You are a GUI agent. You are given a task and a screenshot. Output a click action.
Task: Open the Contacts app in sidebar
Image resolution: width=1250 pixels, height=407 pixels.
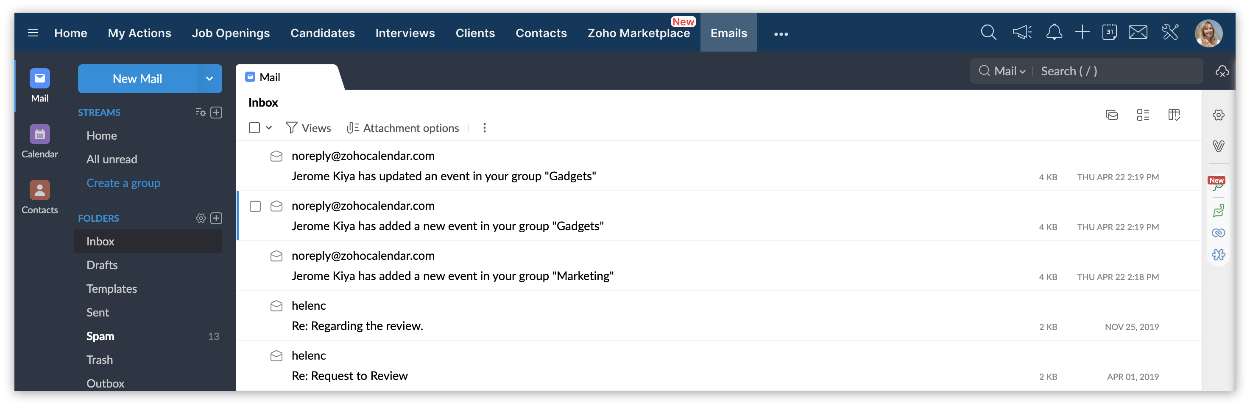[40, 197]
